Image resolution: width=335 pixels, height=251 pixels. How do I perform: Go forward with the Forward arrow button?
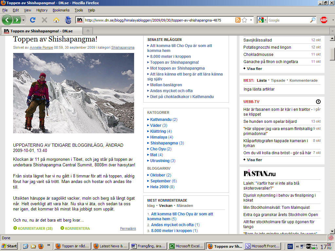pyautogui.click(x=16, y=20)
